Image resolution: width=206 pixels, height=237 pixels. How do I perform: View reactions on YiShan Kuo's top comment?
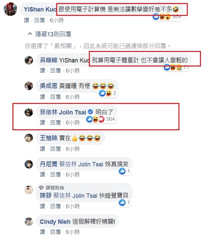pos(167,16)
